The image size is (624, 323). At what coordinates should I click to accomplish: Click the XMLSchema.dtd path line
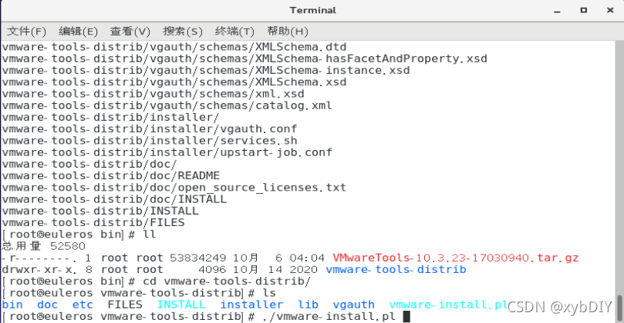(x=174, y=47)
